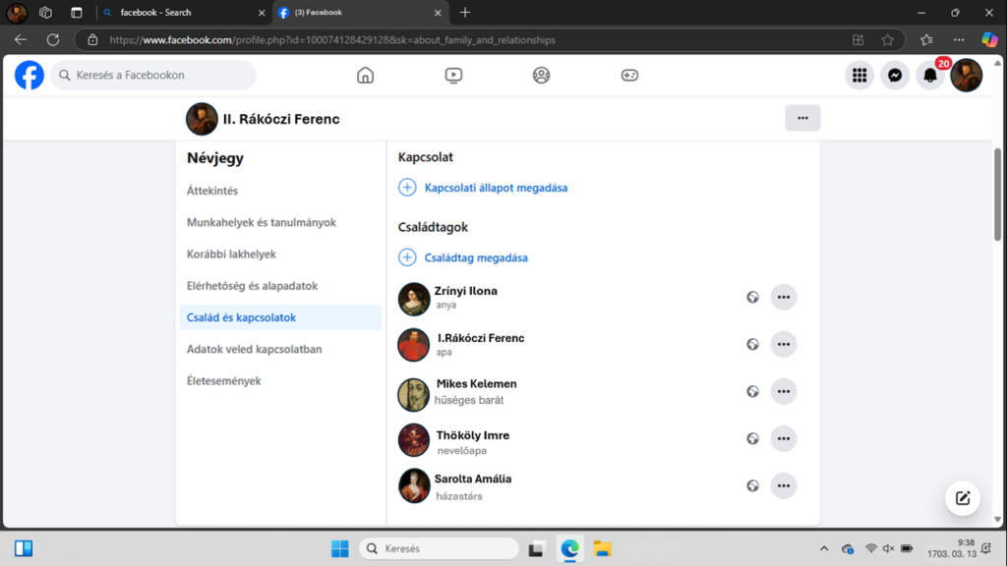Click Kapcsolati állapot megadása link

click(x=496, y=188)
